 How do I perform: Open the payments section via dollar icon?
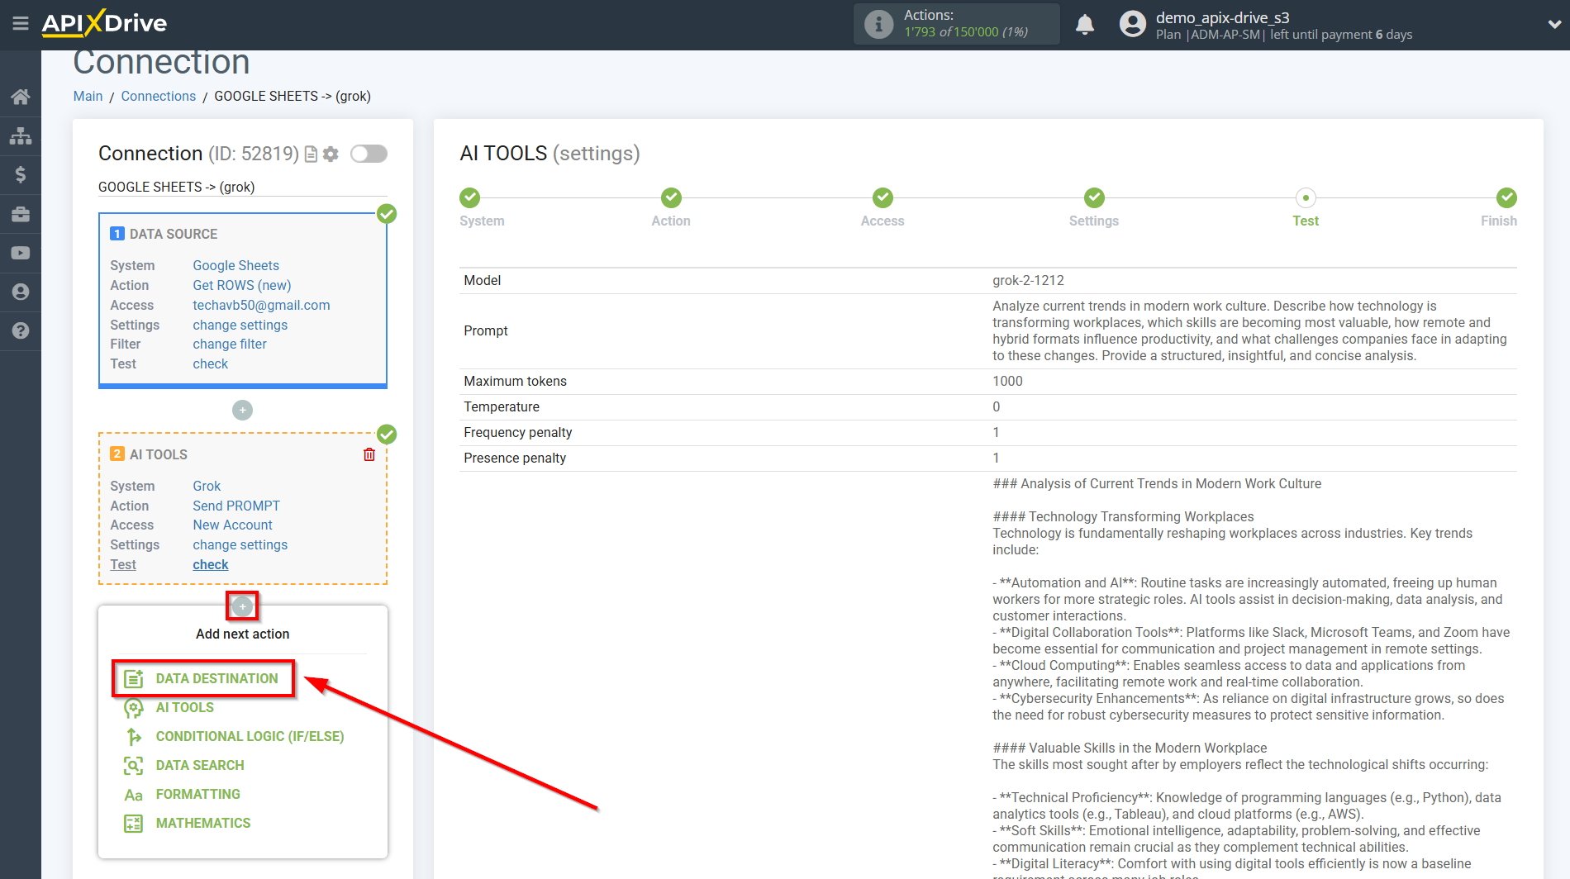click(21, 174)
